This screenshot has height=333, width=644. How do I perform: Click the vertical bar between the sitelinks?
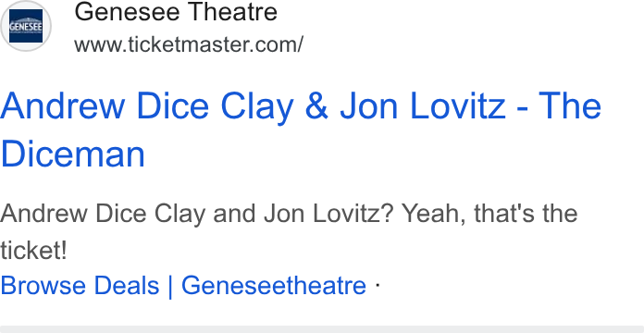point(170,286)
